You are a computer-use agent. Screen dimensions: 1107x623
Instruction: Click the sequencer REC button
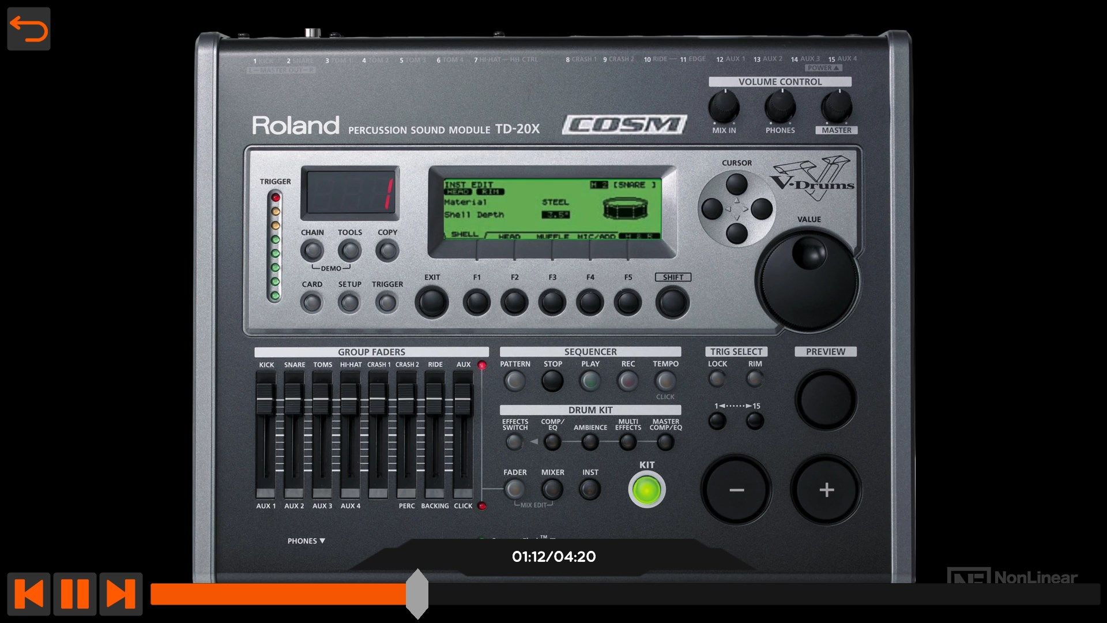(628, 381)
